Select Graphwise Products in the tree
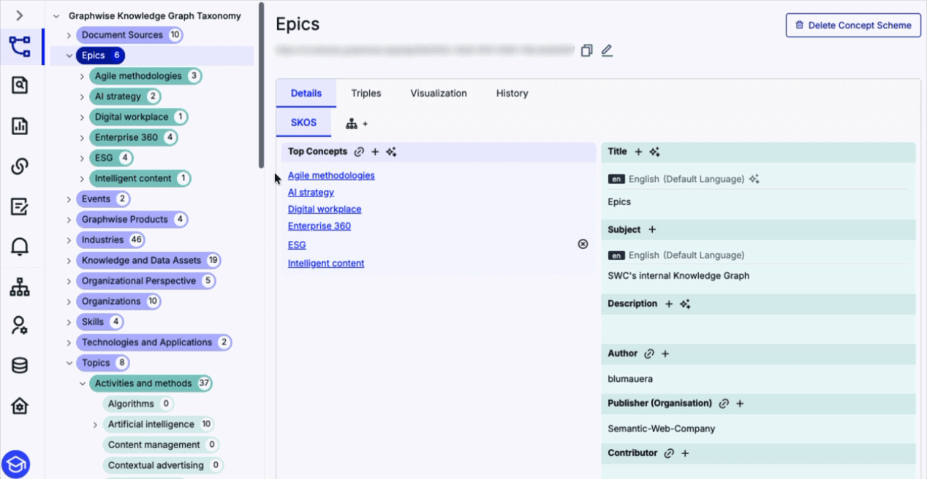This screenshot has width=927, height=479. tap(132, 219)
